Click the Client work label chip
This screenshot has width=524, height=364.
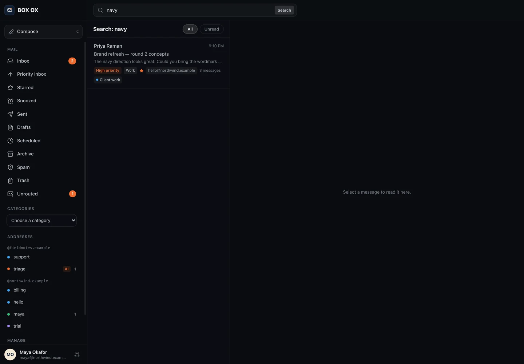click(108, 80)
